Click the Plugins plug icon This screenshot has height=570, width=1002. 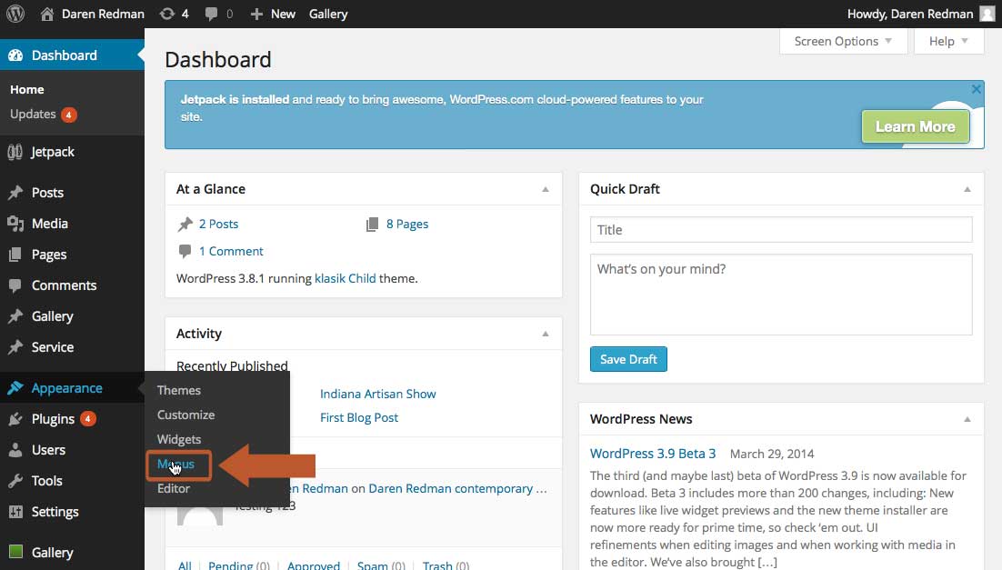tap(15, 419)
